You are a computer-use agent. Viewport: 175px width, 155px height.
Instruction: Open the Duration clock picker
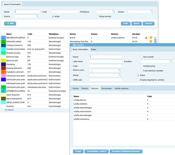click(171, 61)
